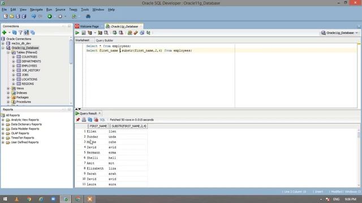Click the Forward navigation icon
Viewport: 362px width, 203px height.
click(x=61, y=16)
